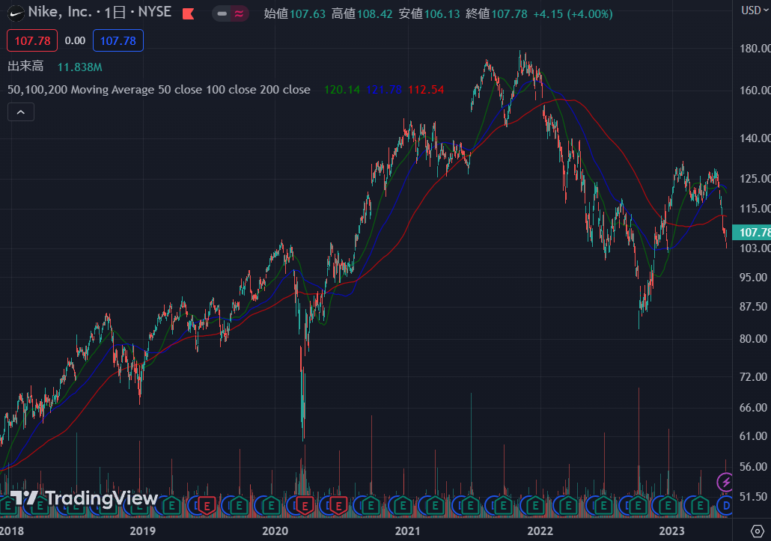771x541 pixels.
Task: Click the +4.15 (+4.00%) change value
Action: click(x=573, y=13)
